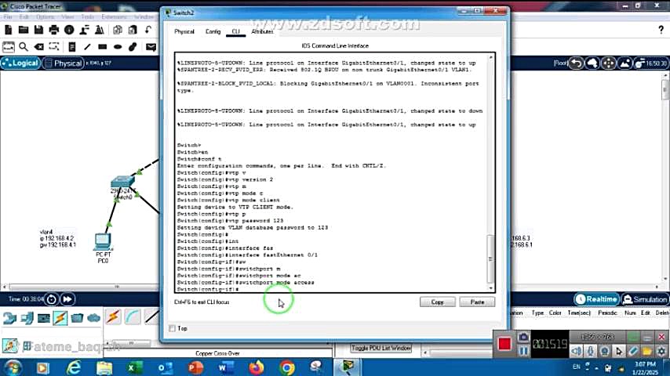This screenshot has width=670, height=376.
Task: Click Toggle PDU List Window button
Action: [381, 349]
